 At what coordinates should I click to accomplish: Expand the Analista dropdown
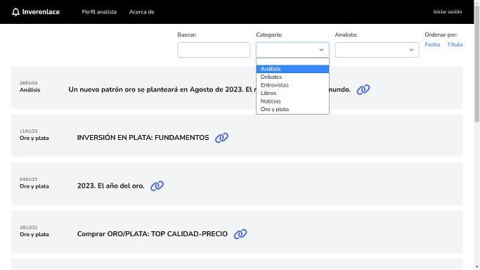[x=377, y=50]
